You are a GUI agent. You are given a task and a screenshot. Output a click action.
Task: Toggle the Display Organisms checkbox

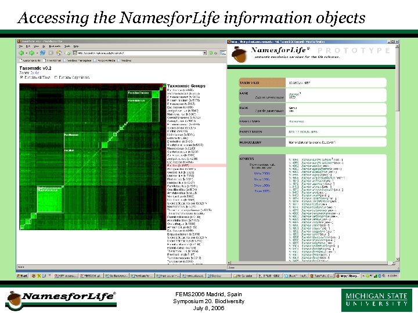pyautogui.click(x=56, y=78)
